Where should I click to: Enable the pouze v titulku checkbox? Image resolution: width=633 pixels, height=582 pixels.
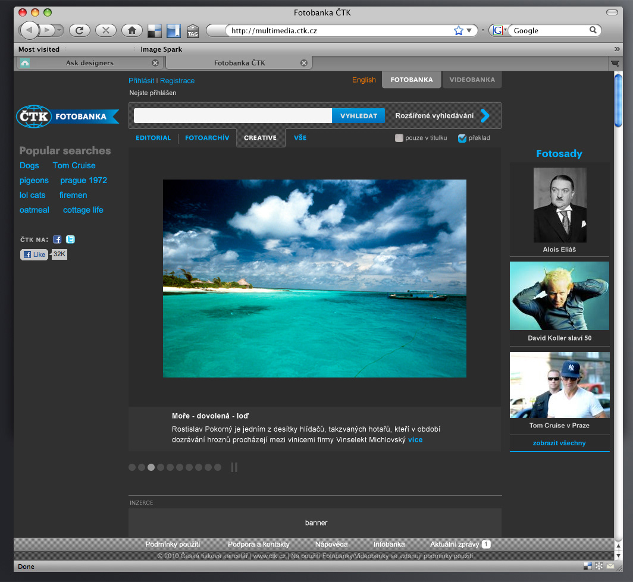399,138
